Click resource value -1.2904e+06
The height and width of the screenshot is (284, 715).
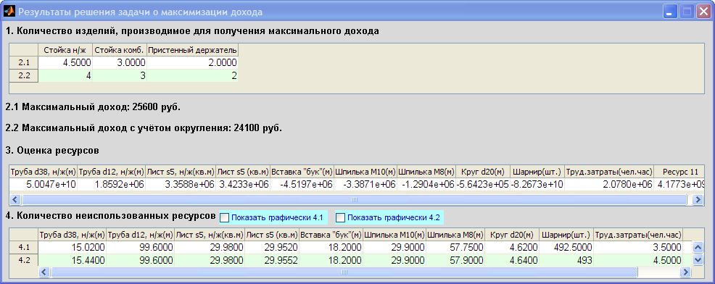click(426, 184)
